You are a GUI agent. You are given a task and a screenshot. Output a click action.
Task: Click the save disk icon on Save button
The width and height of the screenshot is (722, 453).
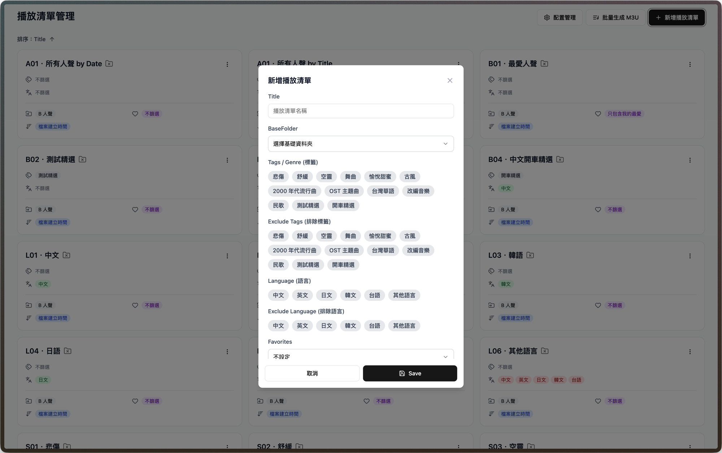(x=402, y=373)
